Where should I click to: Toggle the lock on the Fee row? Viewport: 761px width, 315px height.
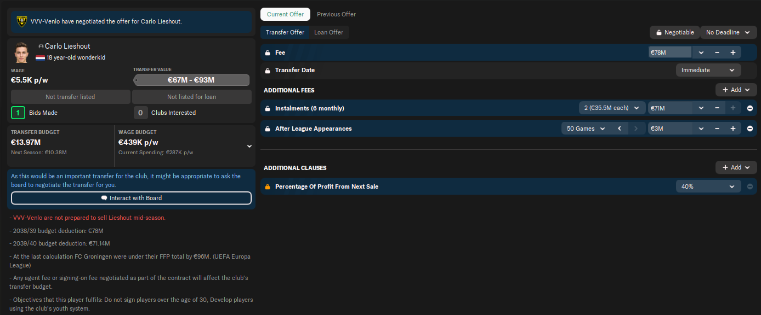click(268, 53)
